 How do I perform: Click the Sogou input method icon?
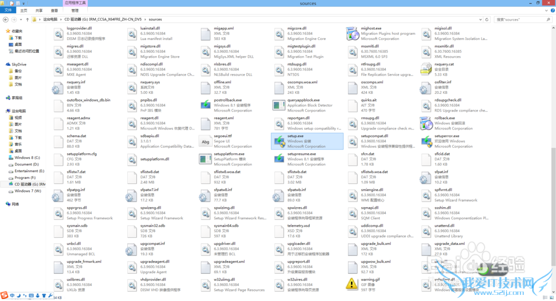point(4,295)
